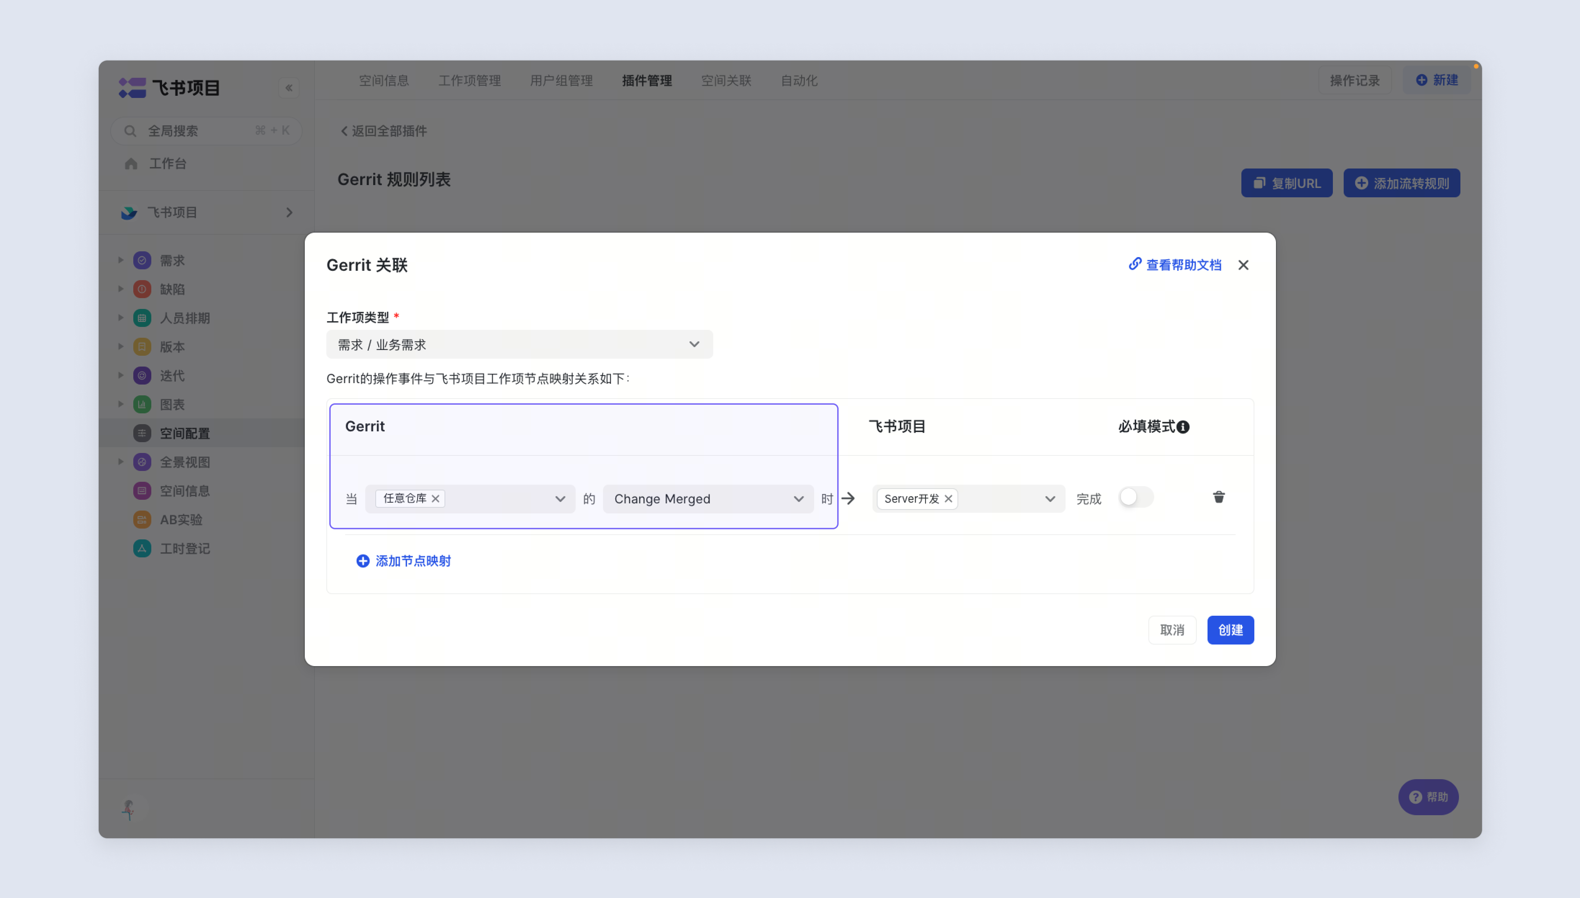Click the 创建 button
1580x898 pixels.
click(1230, 630)
